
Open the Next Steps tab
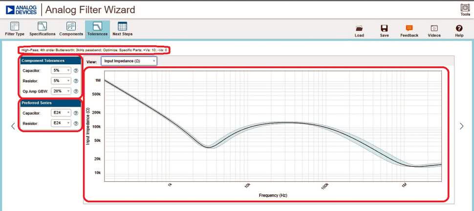[122, 29]
